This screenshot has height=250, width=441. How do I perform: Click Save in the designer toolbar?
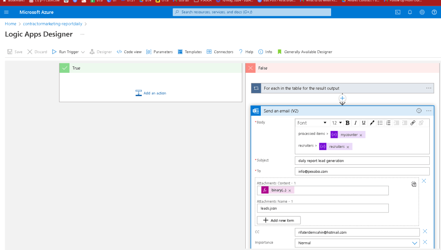(15, 52)
